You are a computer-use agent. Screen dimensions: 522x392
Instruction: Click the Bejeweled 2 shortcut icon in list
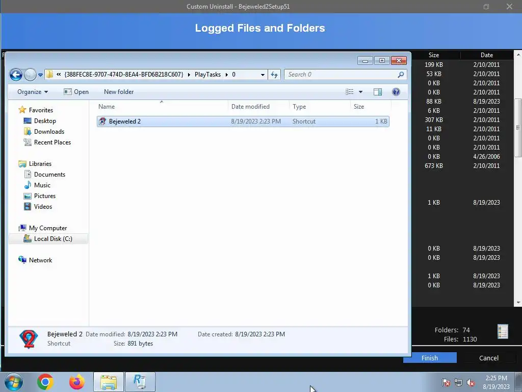102,121
